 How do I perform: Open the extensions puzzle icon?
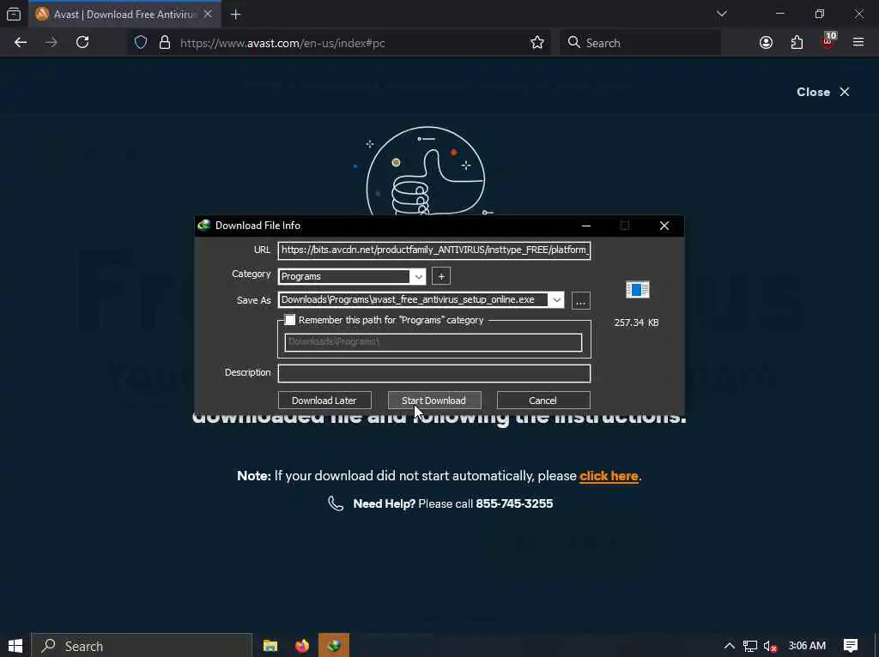point(797,43)
